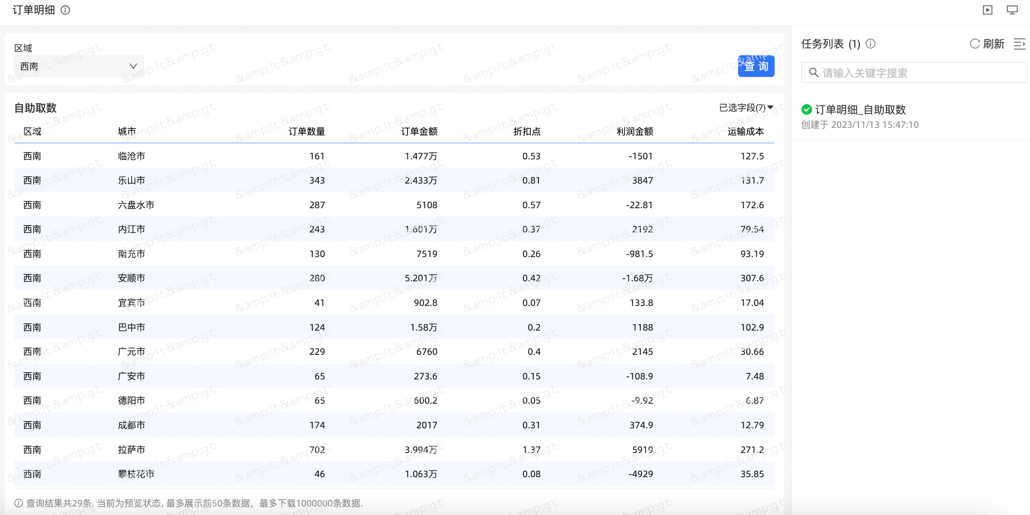This screenshot has height=515, width=1030.
Task: Select the 拉萨市 city cell
Action: pos(132,450)
